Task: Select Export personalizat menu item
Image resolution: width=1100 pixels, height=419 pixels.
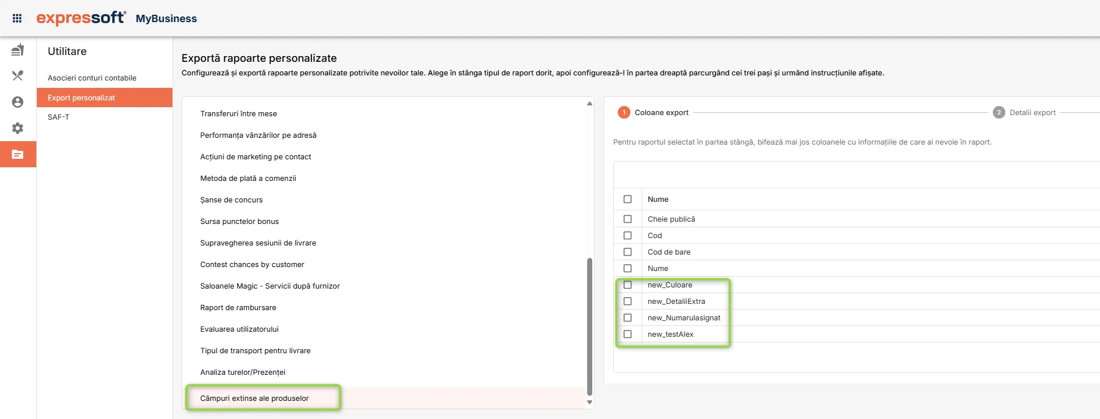Action: [104, 98]
